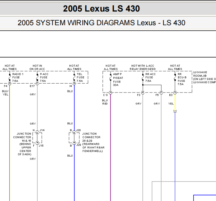This screenshot has height=201, width=216.
Task: Click the J28 junction connector label
Action: tap(78, 130)
